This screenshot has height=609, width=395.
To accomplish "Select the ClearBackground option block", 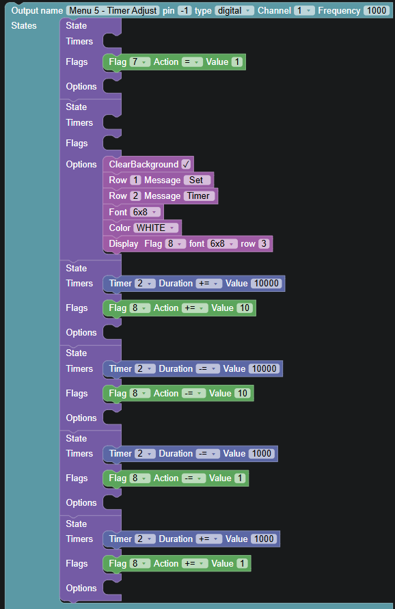I will click(148, 164).
